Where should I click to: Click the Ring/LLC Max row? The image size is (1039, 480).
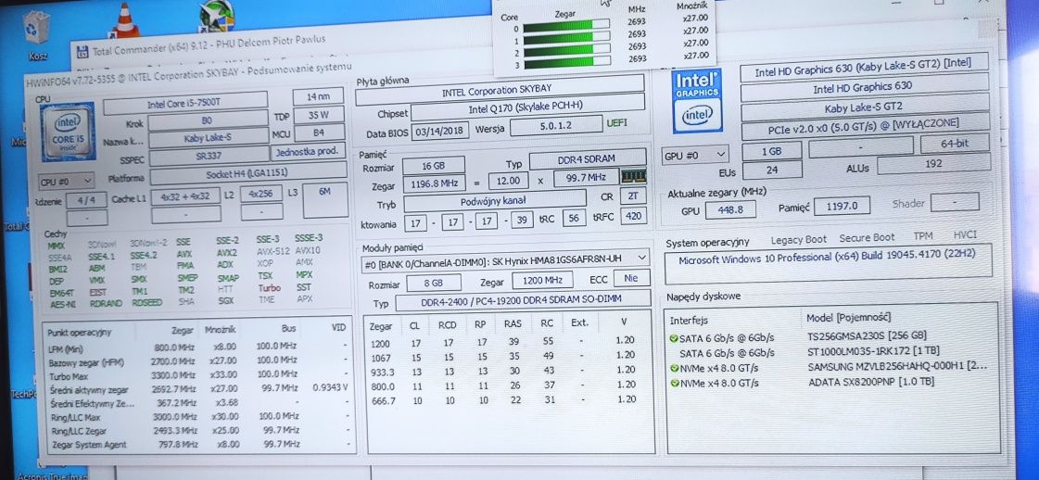196,417
